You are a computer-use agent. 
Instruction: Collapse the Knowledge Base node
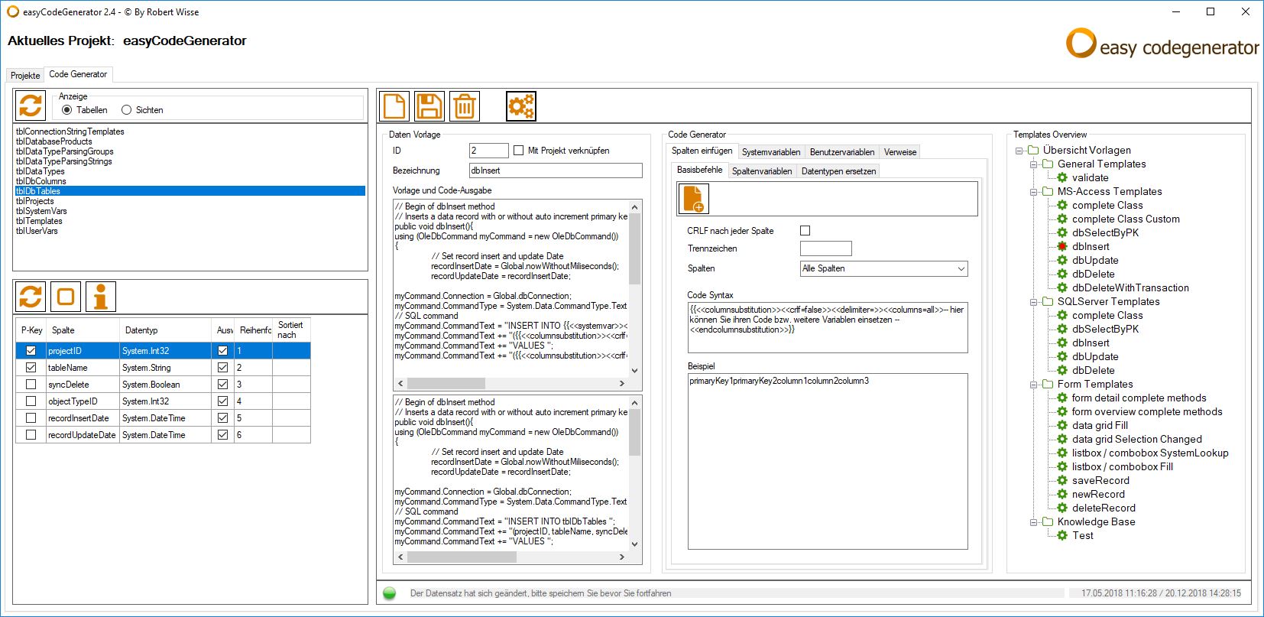click(x=1033, y=522)
